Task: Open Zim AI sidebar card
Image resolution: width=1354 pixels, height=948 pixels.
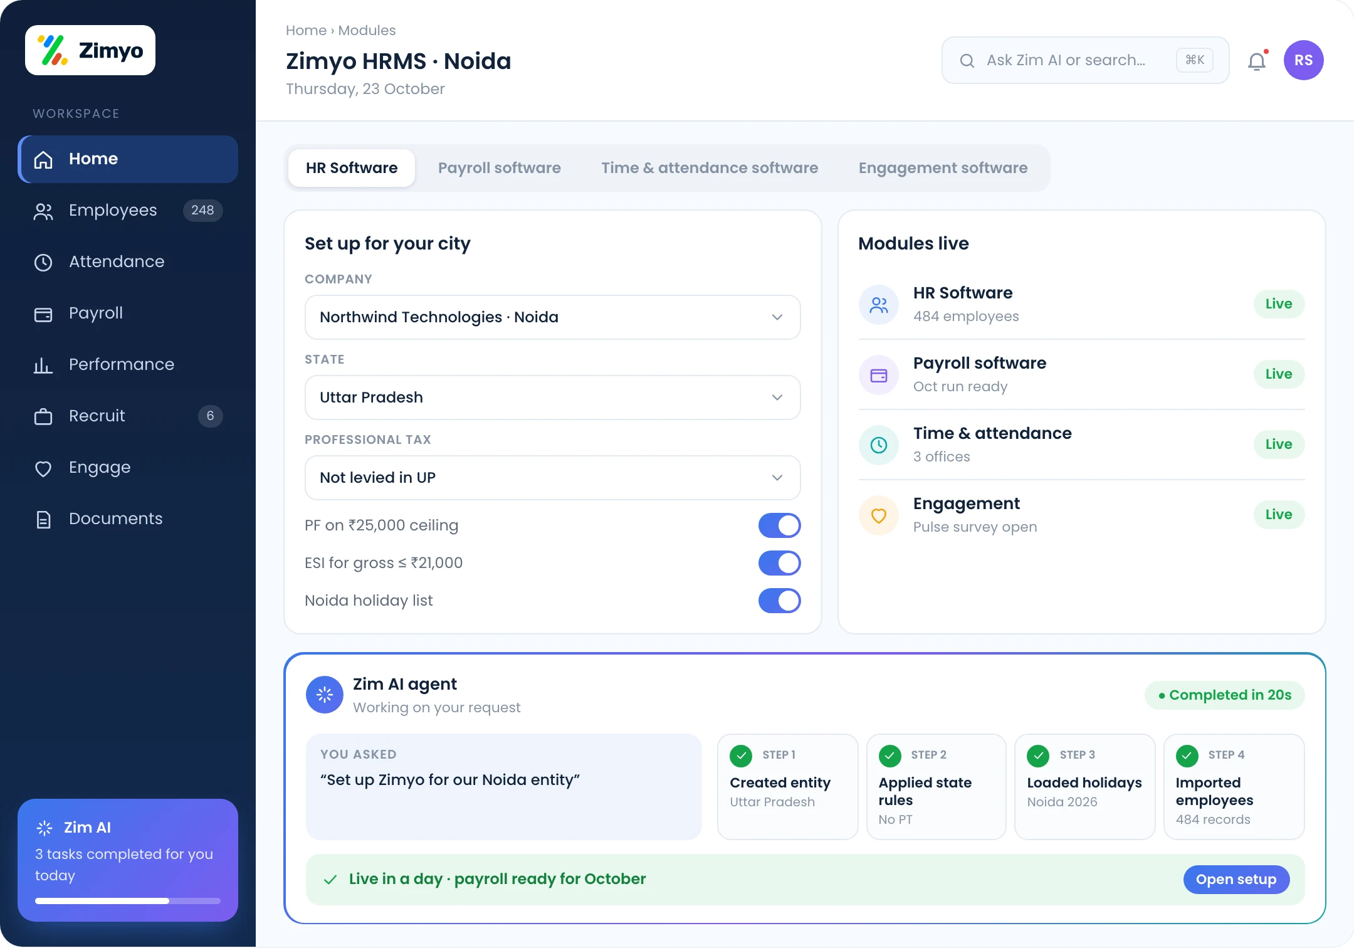Action: click(x=128, y=860)
